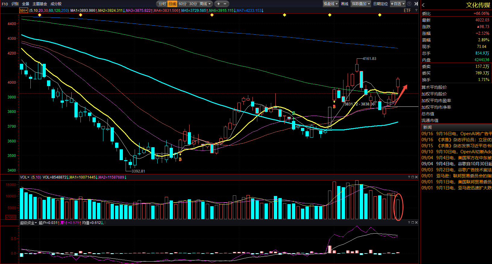Open help for the 超级资金 pane
Viewport: 492px width, 264px height.
[x=409, y=222]
